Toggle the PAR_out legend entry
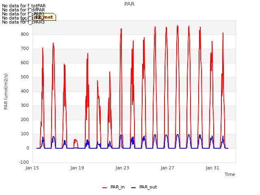Image resolution: width=260 pixels, height=195 pixels. pyautogui.click(x=144, y=187)
